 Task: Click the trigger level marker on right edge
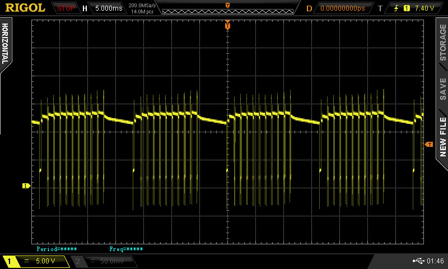pyautogui.click(x=429, y=145)
